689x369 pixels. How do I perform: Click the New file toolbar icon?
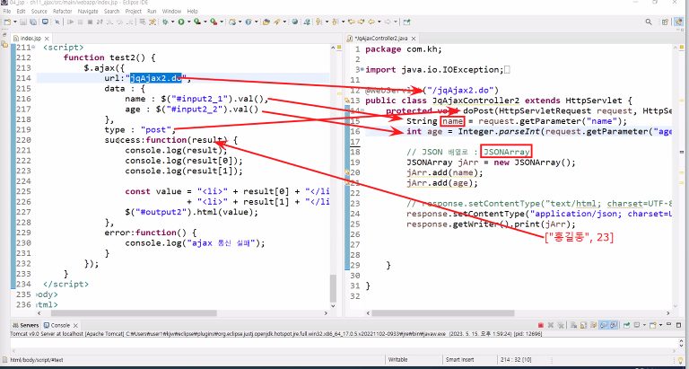click(x=7, y=22)
